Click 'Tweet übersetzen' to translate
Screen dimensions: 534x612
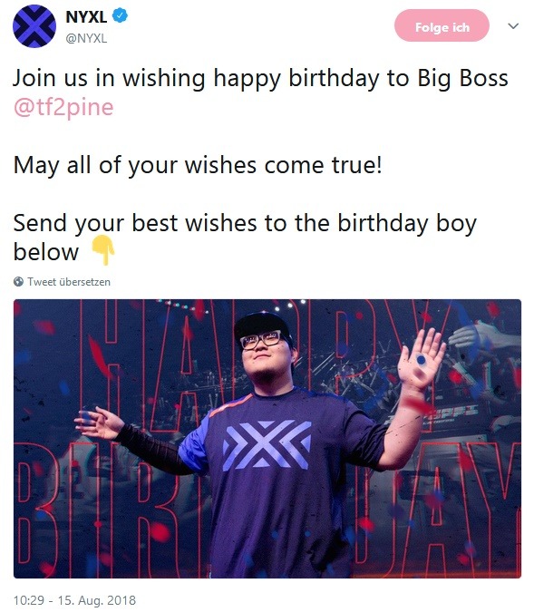69,281
